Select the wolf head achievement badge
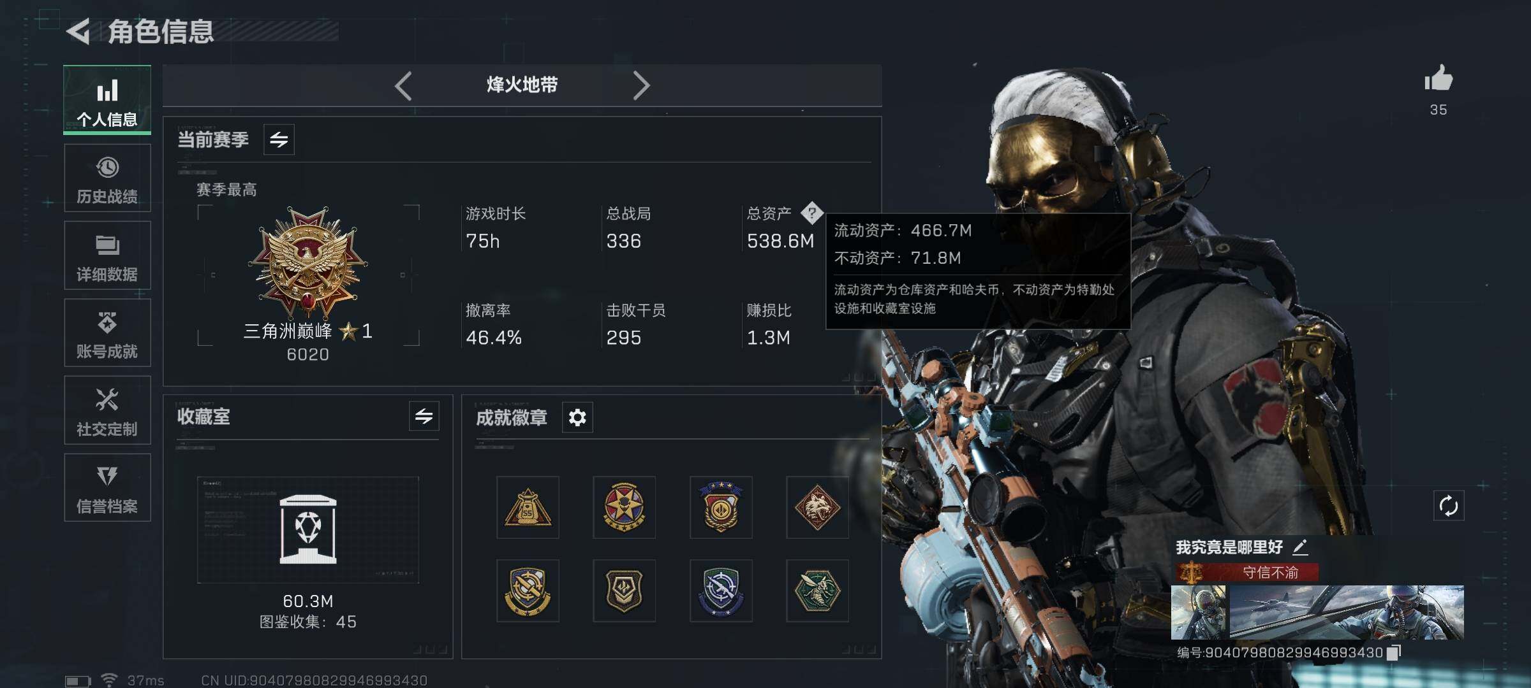Image resolution: width=1531 pixels, height=688 pixels. click(817, 507)
